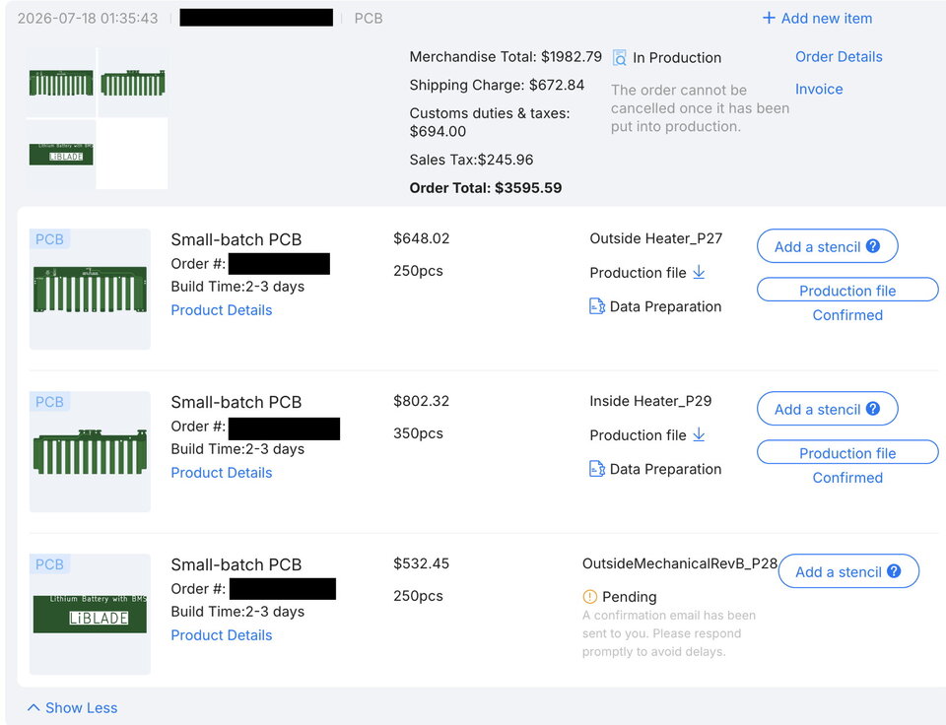Screen dimensions: 946x725
Task: Open stencil help icon for Inside Heater_P29
Action: pyautogui.click(x=873, y=409)
